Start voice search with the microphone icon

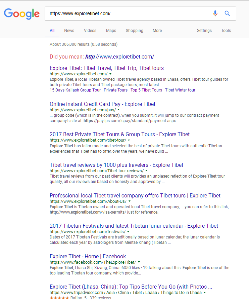pos(215,13)
